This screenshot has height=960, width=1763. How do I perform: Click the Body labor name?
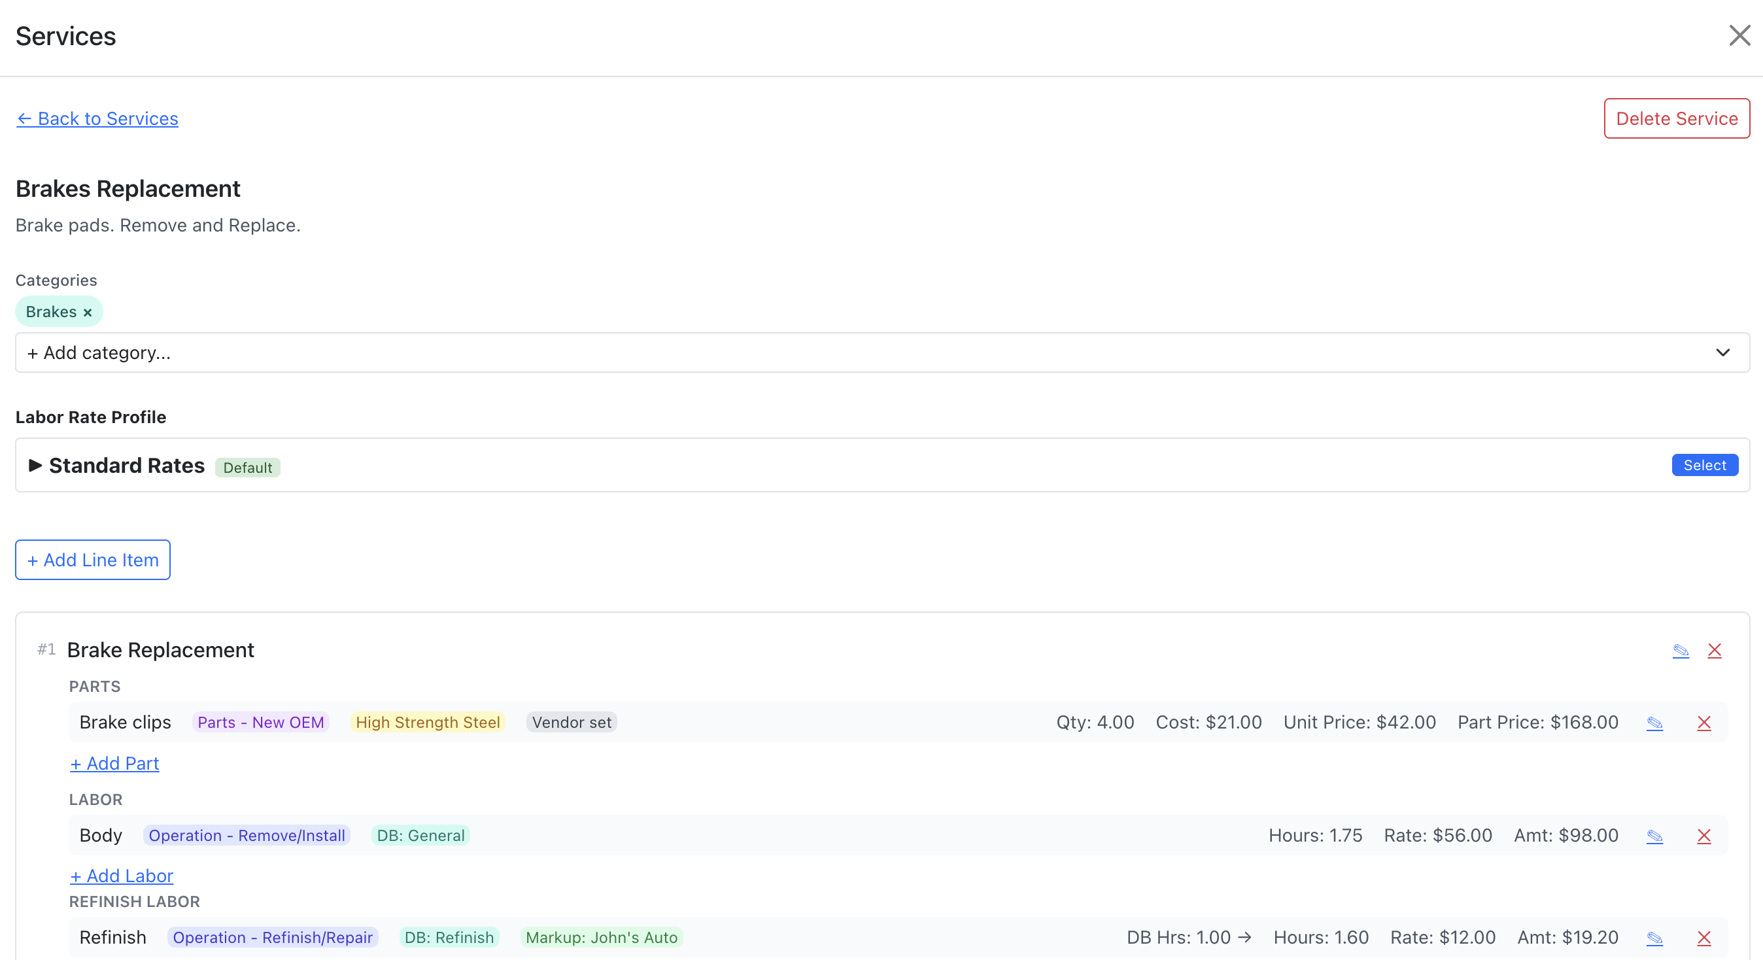tap(101, 836)
